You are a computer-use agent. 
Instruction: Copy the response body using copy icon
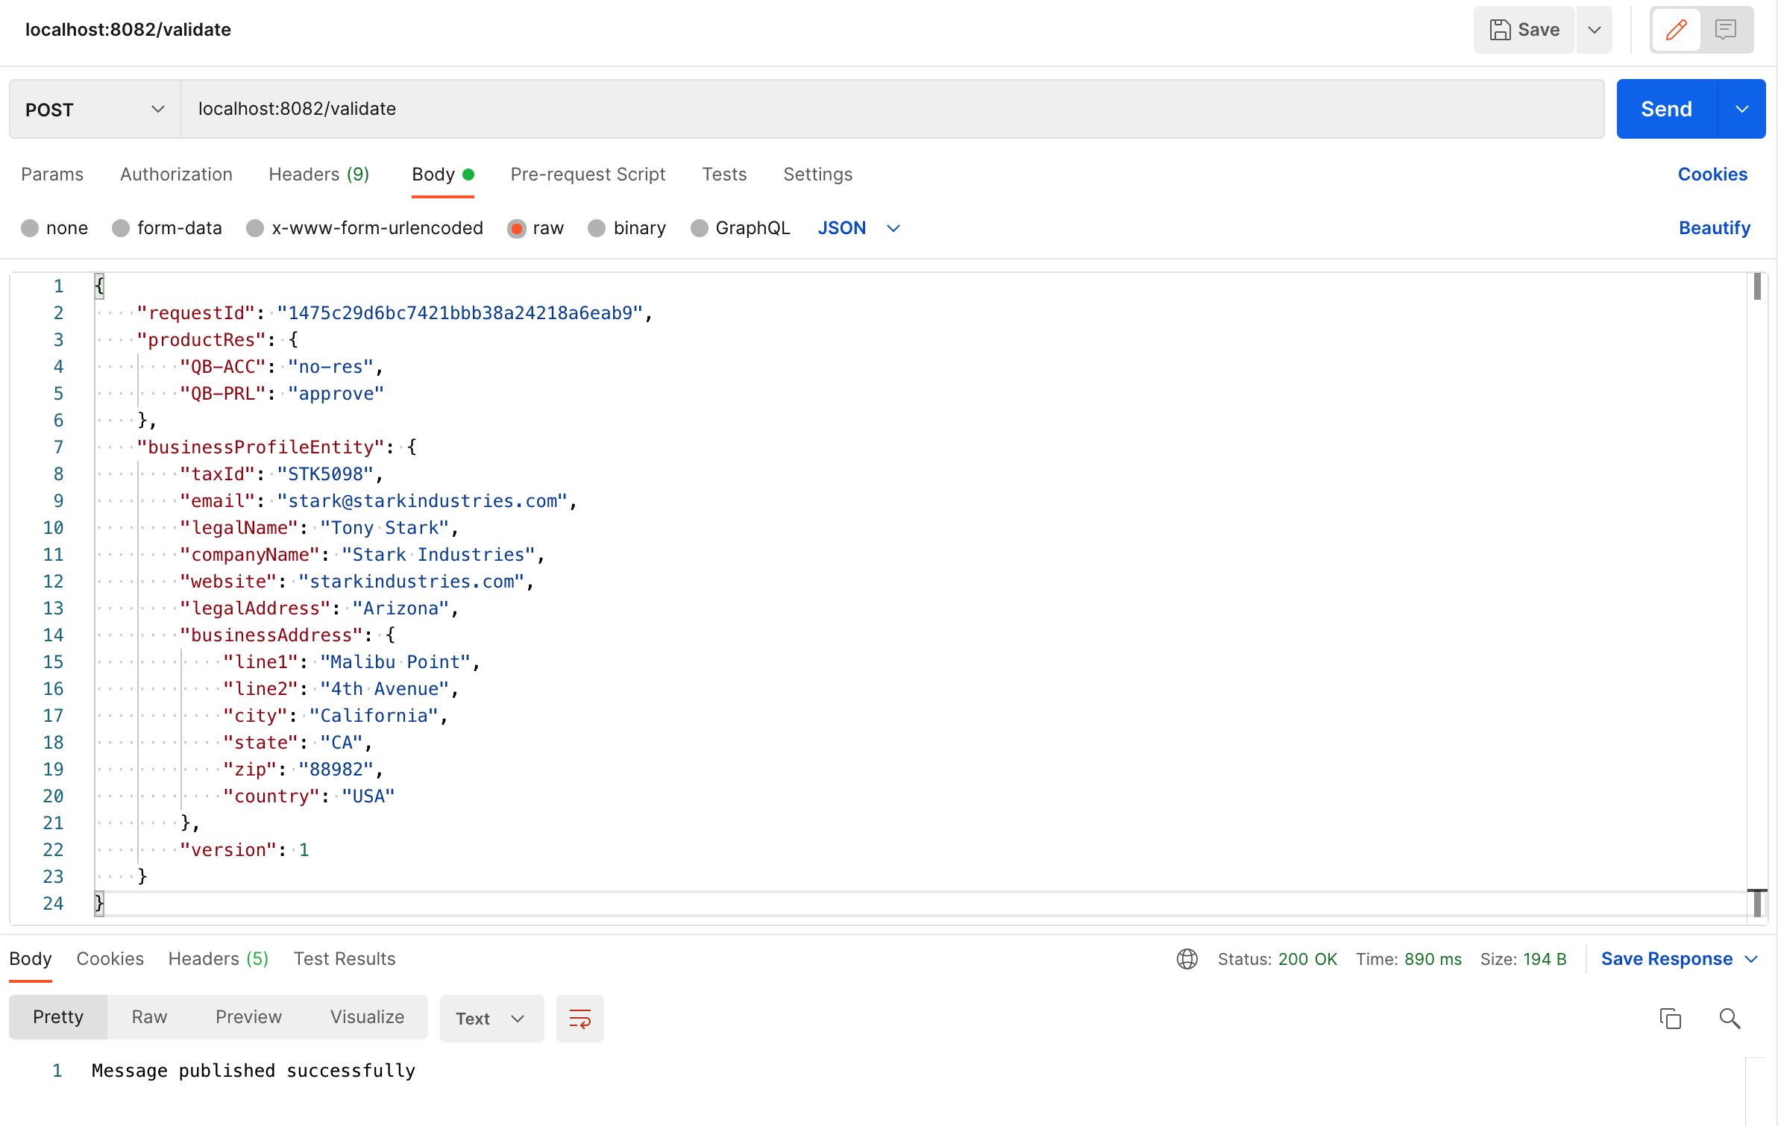click(x=1670, y=1018)
